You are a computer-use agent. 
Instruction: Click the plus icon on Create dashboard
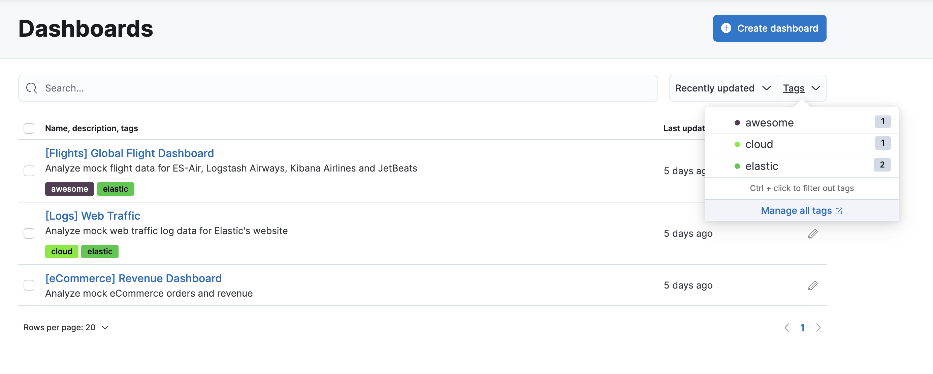pos(726,28)
